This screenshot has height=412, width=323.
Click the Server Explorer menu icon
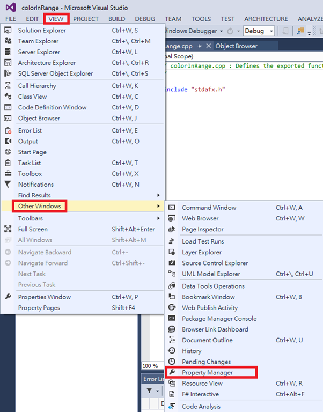tap(8, 51)
